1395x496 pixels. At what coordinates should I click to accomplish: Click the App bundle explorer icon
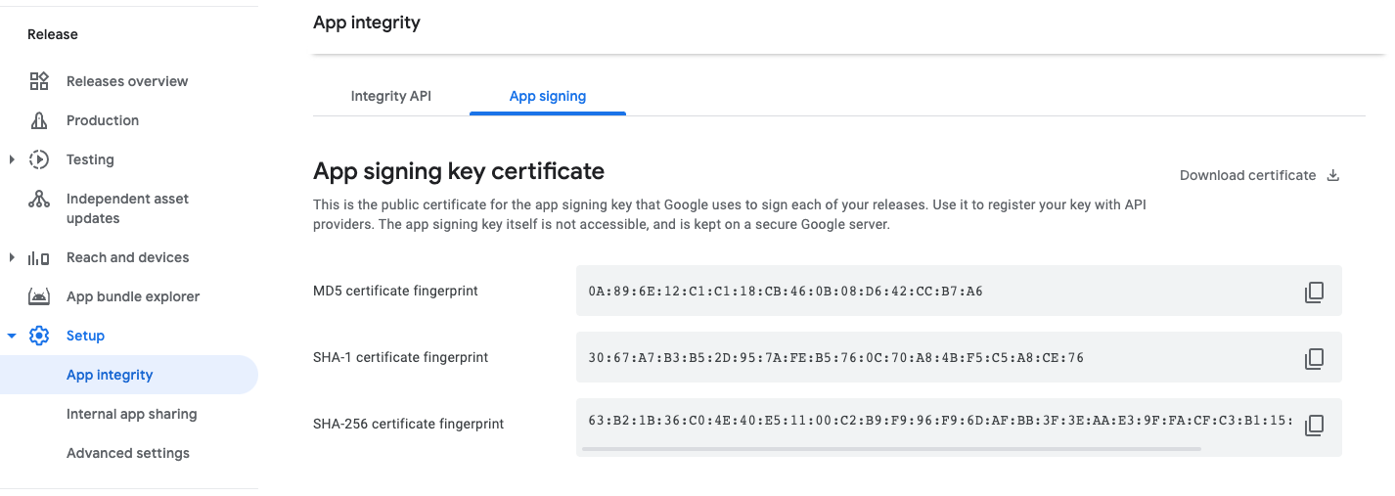pyautogui.click(x=39, y=296)
